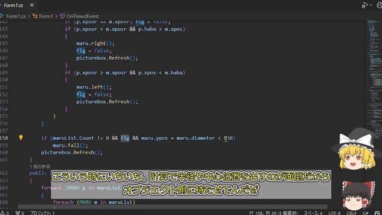Select the Form1.cs tab
This screenshot has height=215, width=382.
click(x=13, y=5)
